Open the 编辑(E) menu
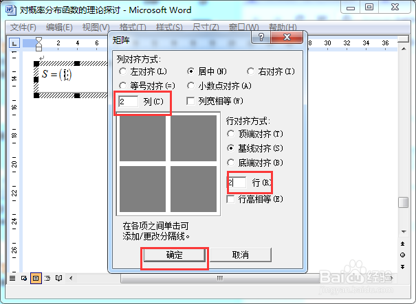The width and height of the screenshot is (416, 304). click(59, 27)
